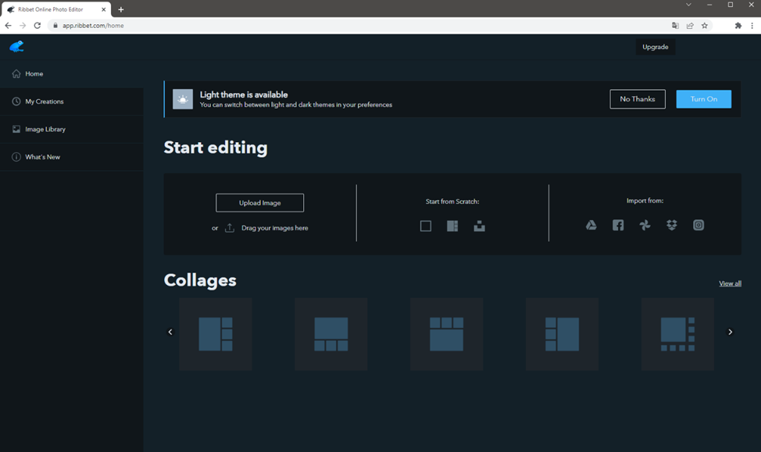
Task: Select collage with three left cells and large right
Action: [x=562, y=334]
